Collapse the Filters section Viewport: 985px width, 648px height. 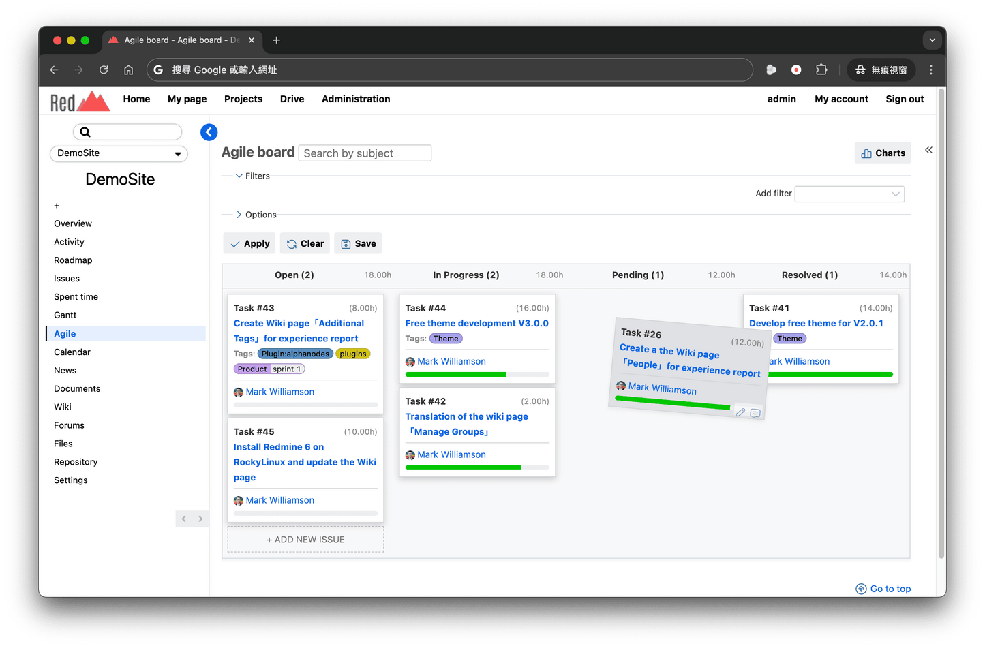[x=240, y=175]
